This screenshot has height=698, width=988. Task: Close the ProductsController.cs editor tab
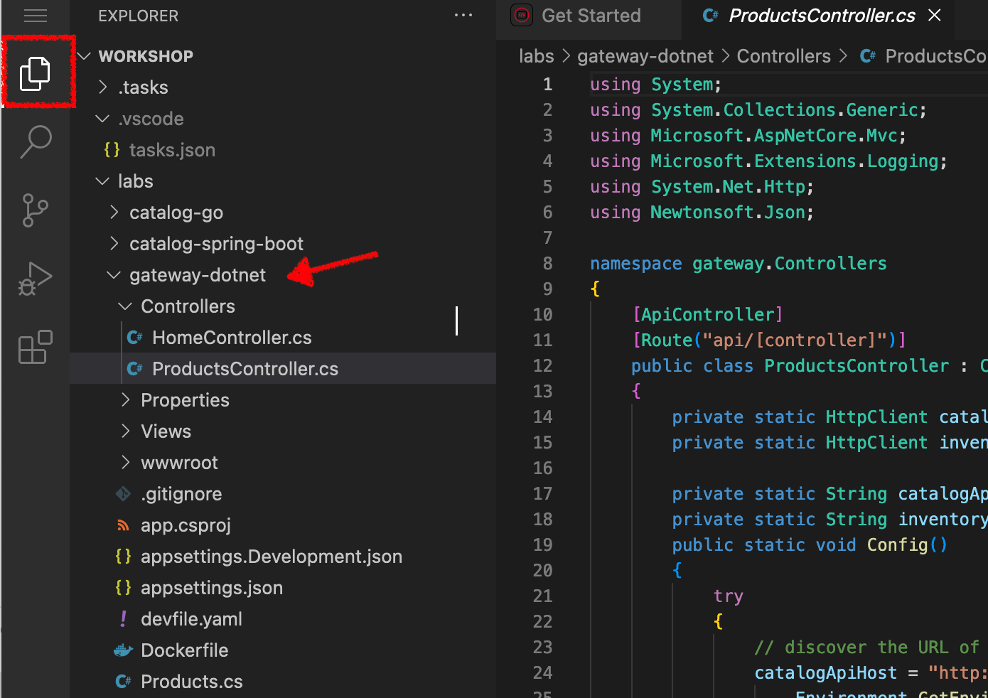[x=935, y=16]
